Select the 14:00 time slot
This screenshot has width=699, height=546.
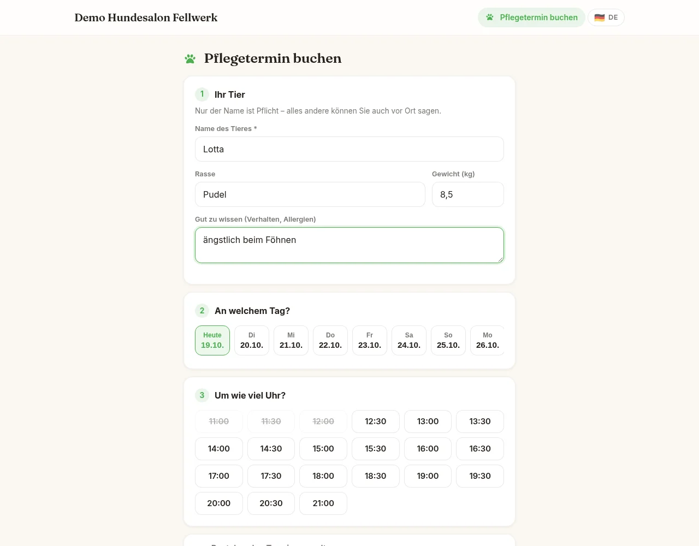(219, 449)
